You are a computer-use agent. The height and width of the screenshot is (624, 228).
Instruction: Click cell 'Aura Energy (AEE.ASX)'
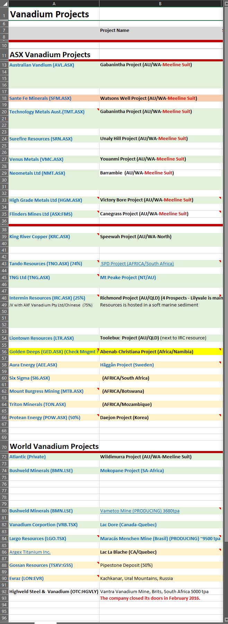54,365
